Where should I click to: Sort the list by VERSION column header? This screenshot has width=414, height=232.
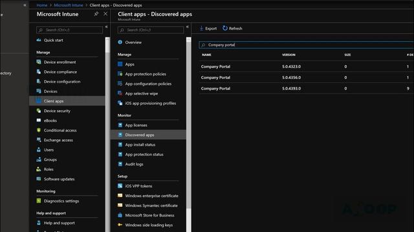coord(289,55)
